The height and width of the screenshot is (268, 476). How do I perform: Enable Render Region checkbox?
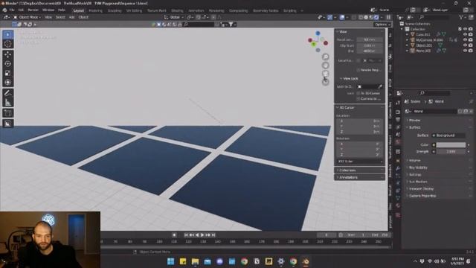[358, 70]
